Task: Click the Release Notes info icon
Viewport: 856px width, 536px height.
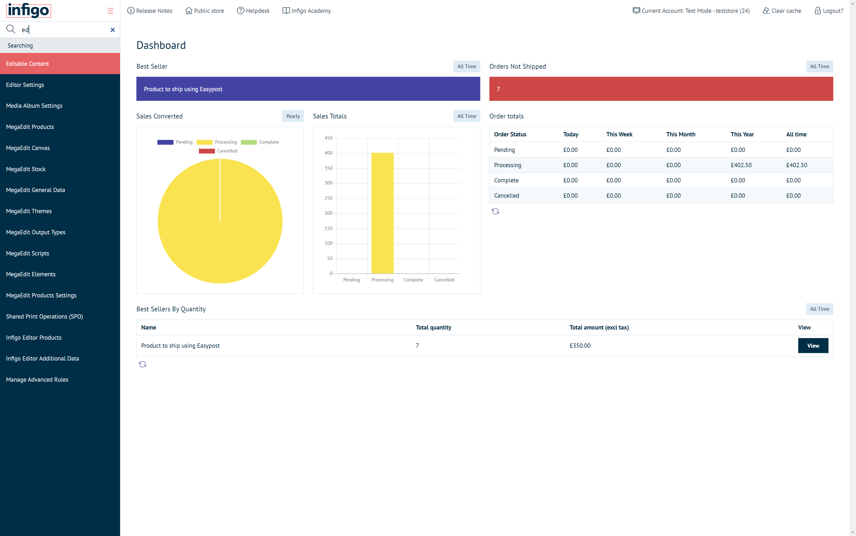Action: pyautogui.click(x=131, y=11)
